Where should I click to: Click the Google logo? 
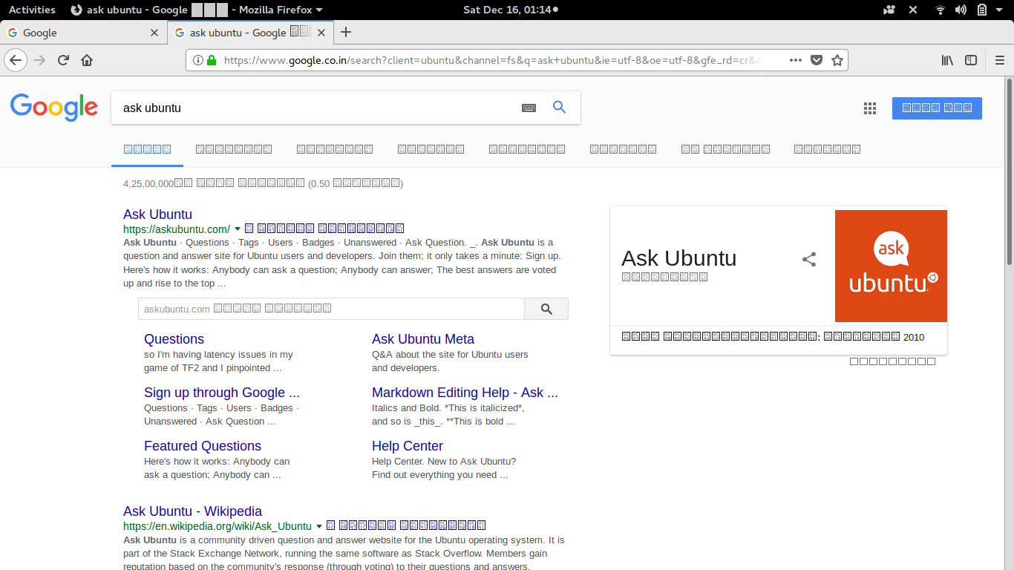[x=54, y=107]
